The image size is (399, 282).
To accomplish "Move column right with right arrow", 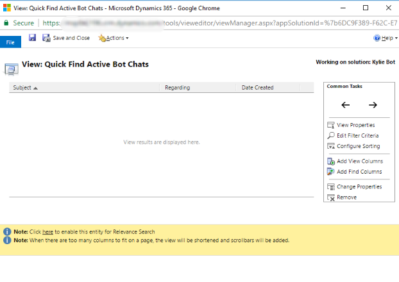I will click(x=373, y=104).
